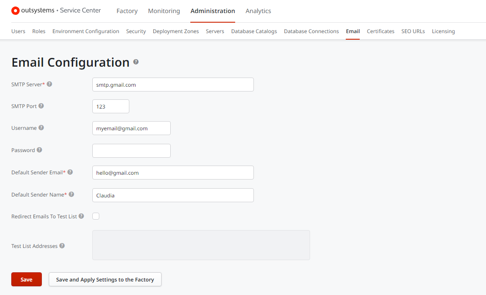Open the Monitoring menu
Viewport: 486px width, 295px height.
pyautogui.click(x=164, y=11)
